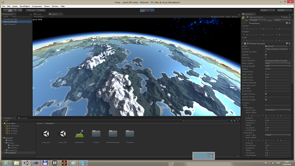The image size is (295, 166).
Task: Toggle the Ethereal Planet active checkbox
Action: (x=248, y=17)
